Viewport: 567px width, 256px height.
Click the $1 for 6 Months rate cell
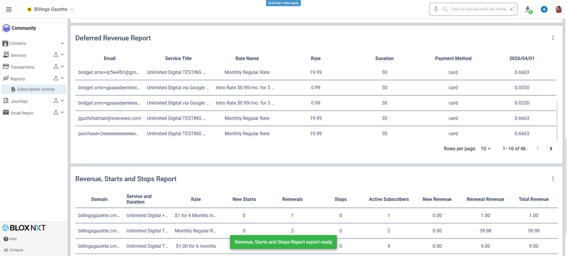pyautogui.click(x=195, y=215)
